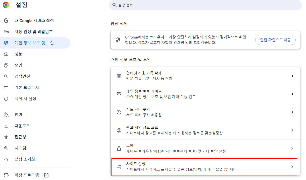Open 내 Google 서비스 설정 page
The height and width of the screenshot is (180, 306).
click(34, 21)
